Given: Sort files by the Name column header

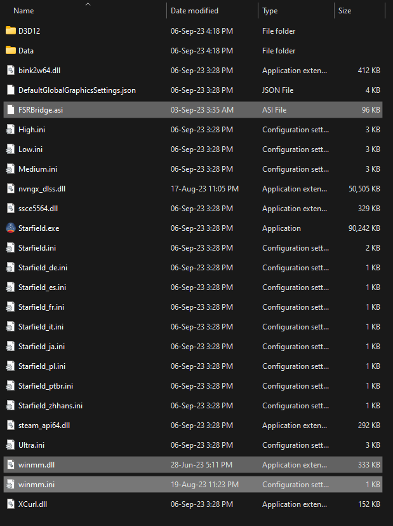Looking at the screenshot, I should (23, 11).
